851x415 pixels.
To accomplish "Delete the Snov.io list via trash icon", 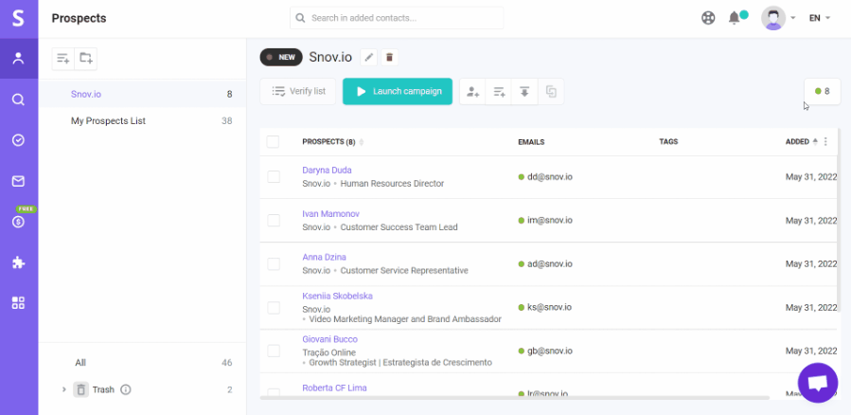I will [390, 57].
